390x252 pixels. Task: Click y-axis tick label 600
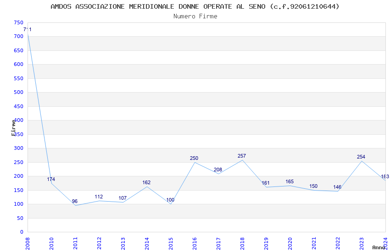(19, 64)
